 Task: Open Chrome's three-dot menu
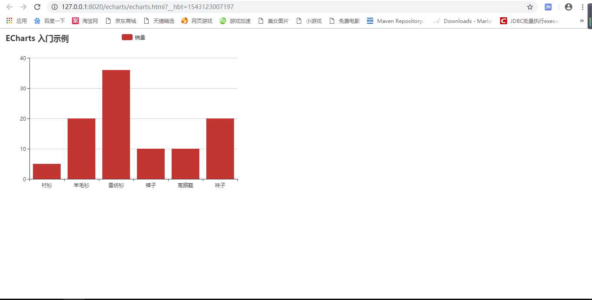coord(582,7)
